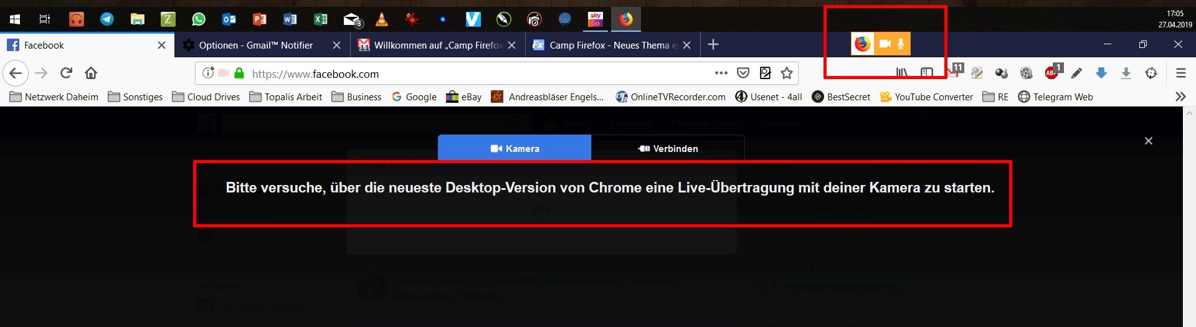Open Netzwerk Daheim bookmarks folder

(54, 97)
